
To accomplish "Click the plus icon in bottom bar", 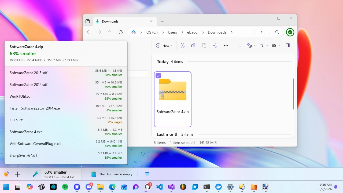I will (x=18, y=174).
